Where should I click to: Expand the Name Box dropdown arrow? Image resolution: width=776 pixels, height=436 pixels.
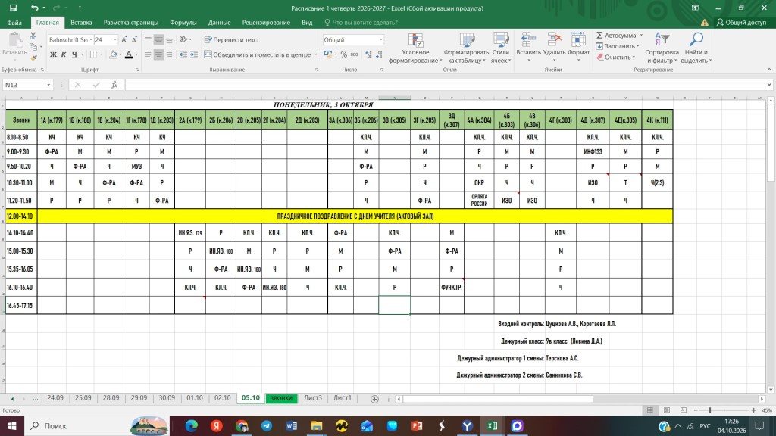pyautogui.click(x=48, y=85)
